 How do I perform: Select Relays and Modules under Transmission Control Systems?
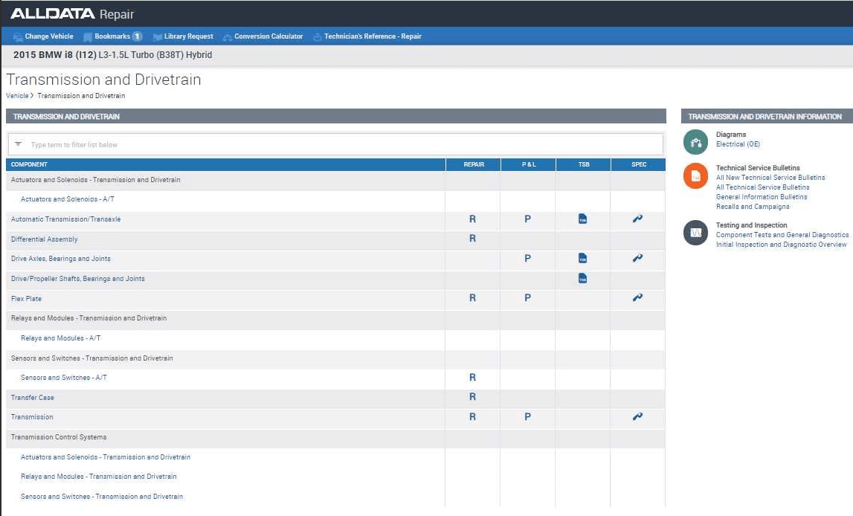pos(98,477)
